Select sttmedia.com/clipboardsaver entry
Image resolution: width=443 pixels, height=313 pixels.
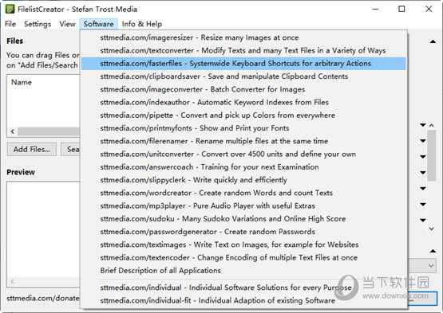[x=243, y=76]
